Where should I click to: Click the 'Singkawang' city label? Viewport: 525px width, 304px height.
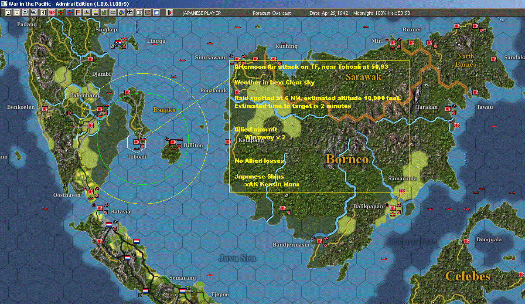click(211, 57)
